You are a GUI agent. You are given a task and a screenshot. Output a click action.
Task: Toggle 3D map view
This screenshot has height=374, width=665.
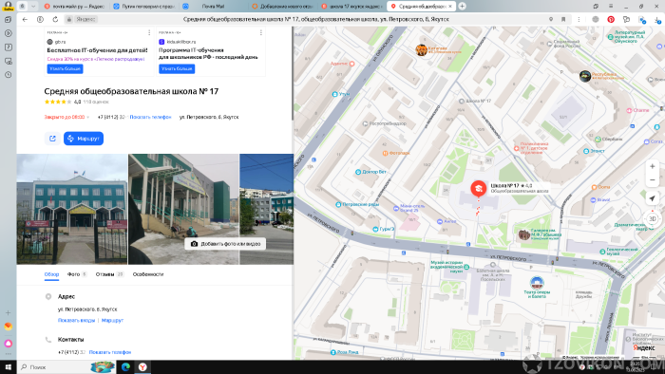[x=653, y=218]
